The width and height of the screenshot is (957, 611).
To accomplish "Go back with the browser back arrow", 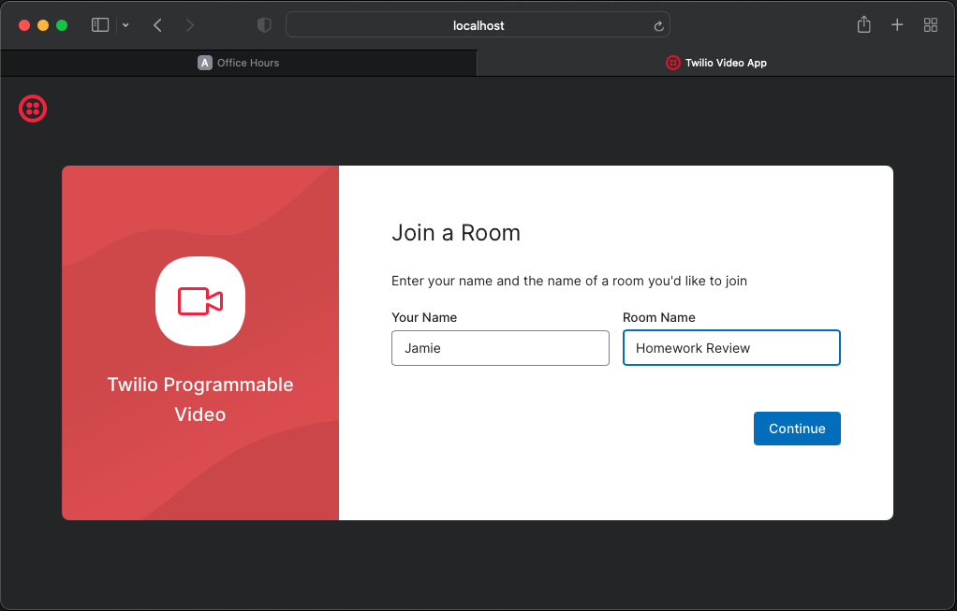I will pyautogui.click(x=157, y=25).
